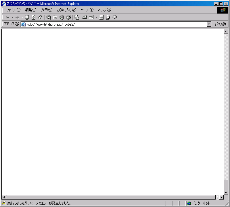Image resolution: width=230 pixels, height=207 pixels.
Task: Close the Internet Explorer window
Action: (226, 4)
